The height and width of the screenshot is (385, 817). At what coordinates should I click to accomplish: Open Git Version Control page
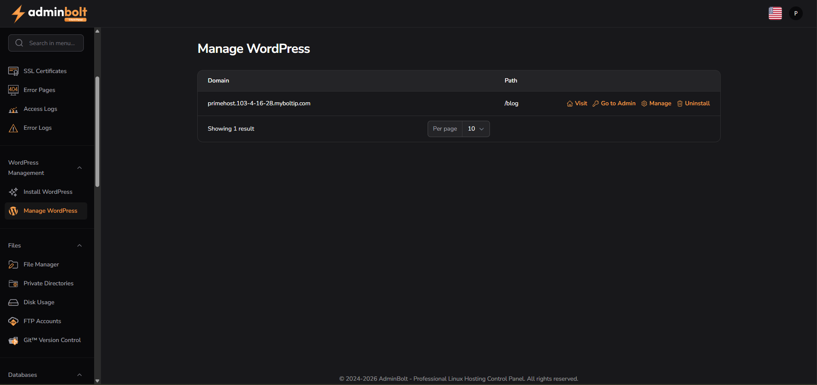pos(46,340)
